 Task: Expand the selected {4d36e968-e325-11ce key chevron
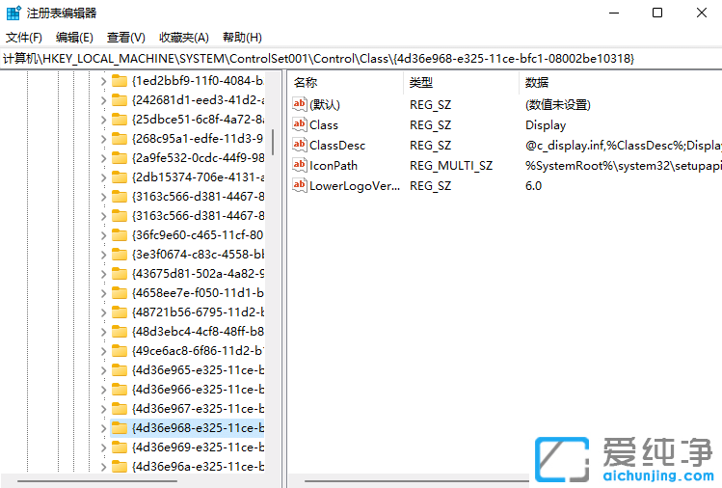click(x=103, y=428)
